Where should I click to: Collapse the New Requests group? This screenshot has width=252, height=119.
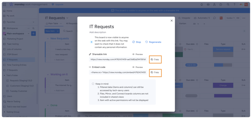coord(48,38)
